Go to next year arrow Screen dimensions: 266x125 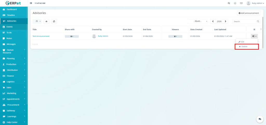225,21
